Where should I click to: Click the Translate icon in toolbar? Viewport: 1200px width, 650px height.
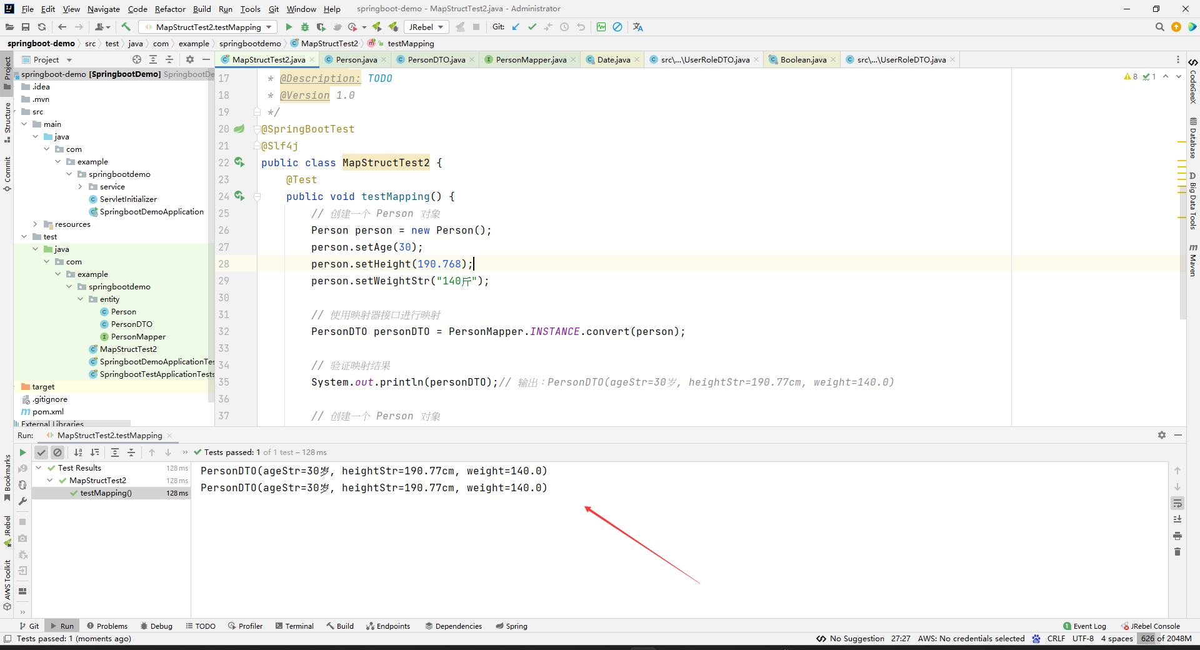click(x=637, y=27)
